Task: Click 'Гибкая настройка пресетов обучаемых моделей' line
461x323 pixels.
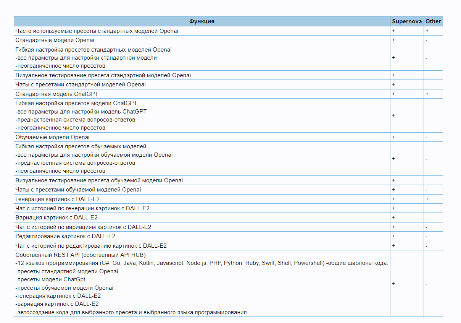Action: click(x=81, y=146)
